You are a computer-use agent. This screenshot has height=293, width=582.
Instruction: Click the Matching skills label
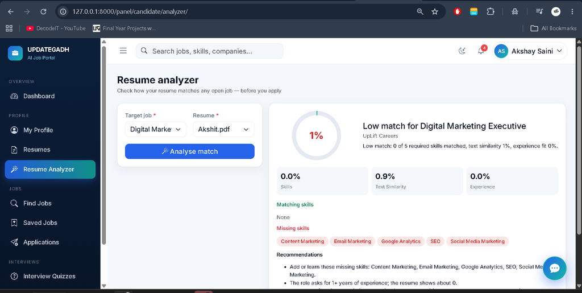point(295,205)
